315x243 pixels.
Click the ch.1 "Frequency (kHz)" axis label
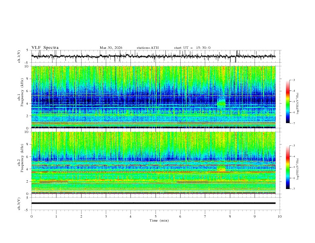pos(22,93)
